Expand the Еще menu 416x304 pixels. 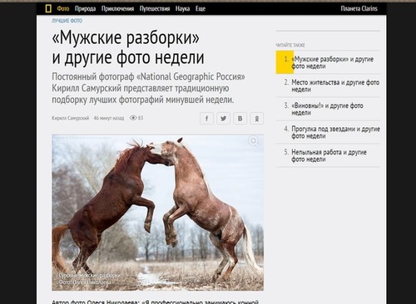pos(201,8)
